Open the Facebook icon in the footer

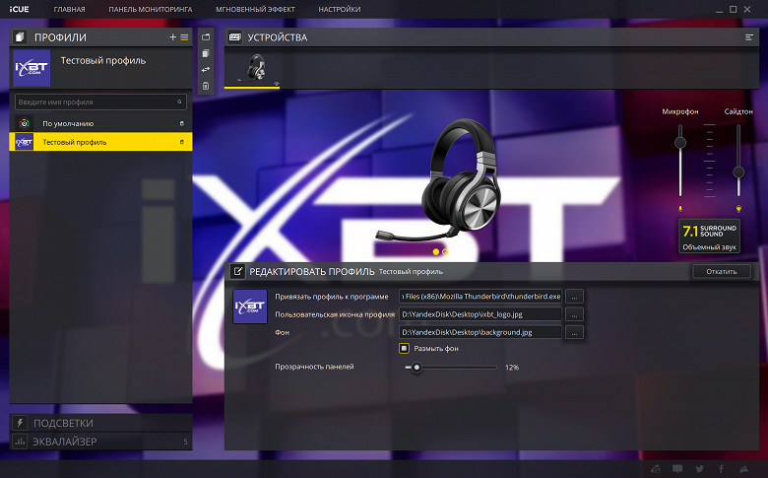722,469
